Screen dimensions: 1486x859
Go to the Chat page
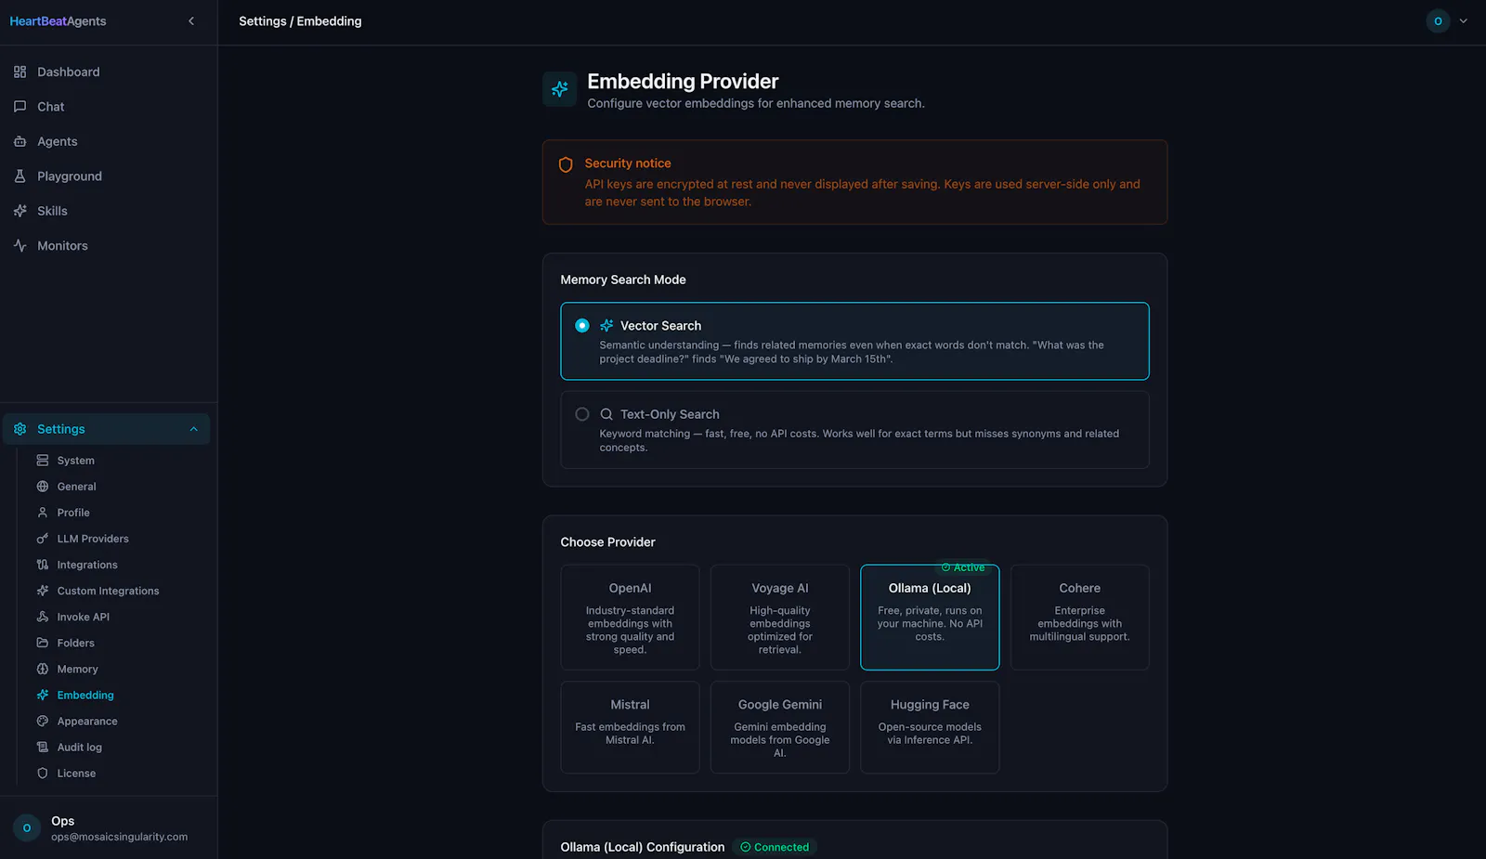[109, 107]
